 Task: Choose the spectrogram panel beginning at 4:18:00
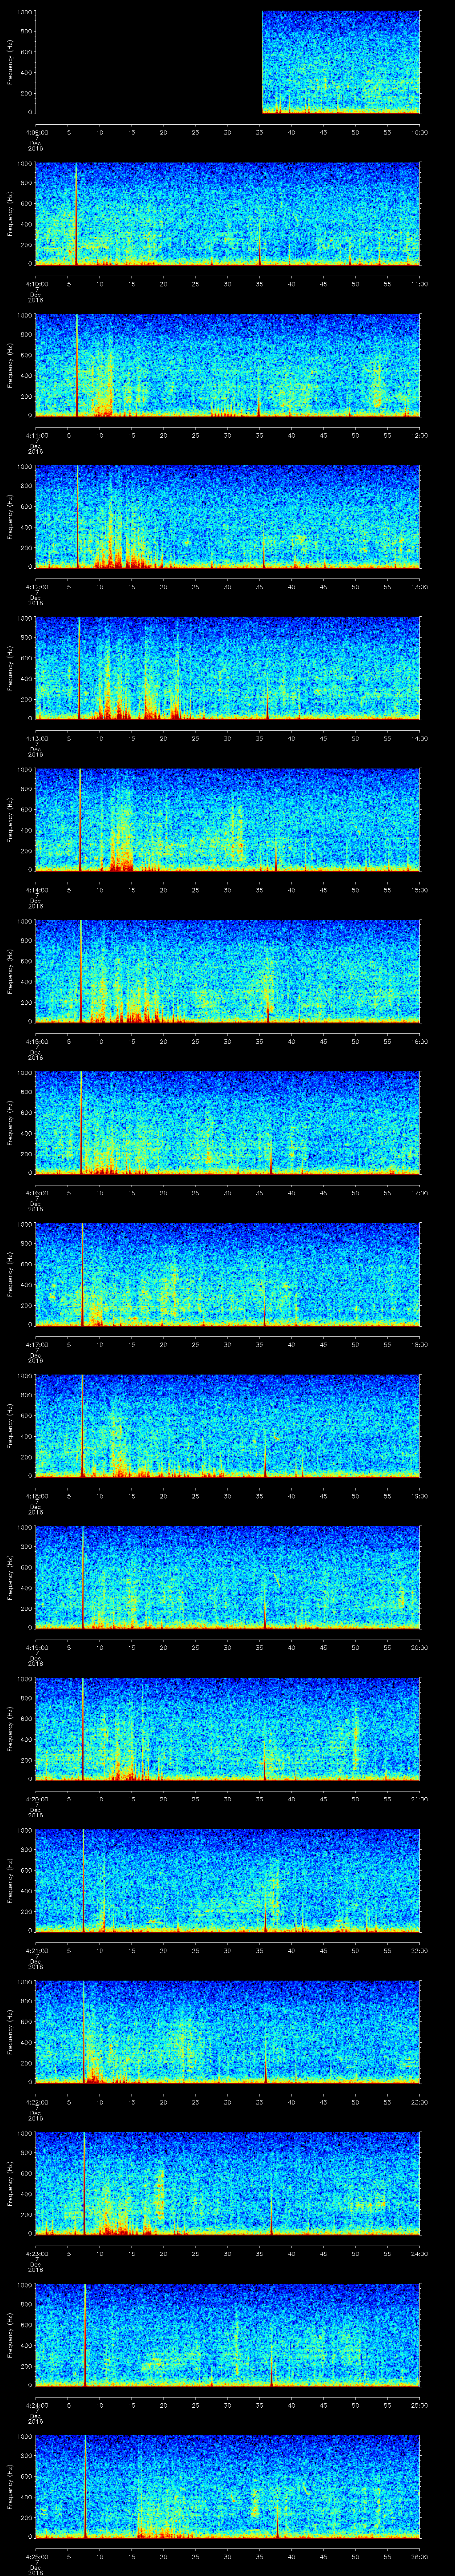tap(228, 1426)
